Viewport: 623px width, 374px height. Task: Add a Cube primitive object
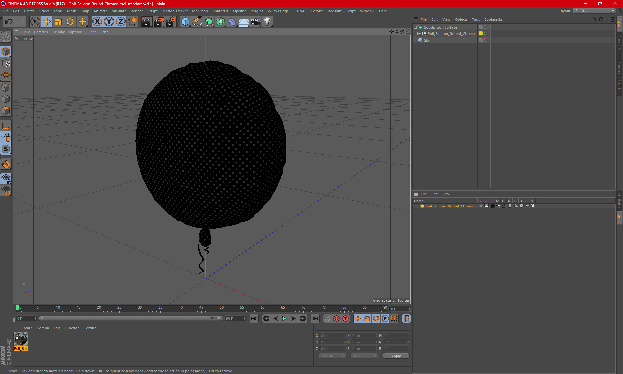pos(185,22)
